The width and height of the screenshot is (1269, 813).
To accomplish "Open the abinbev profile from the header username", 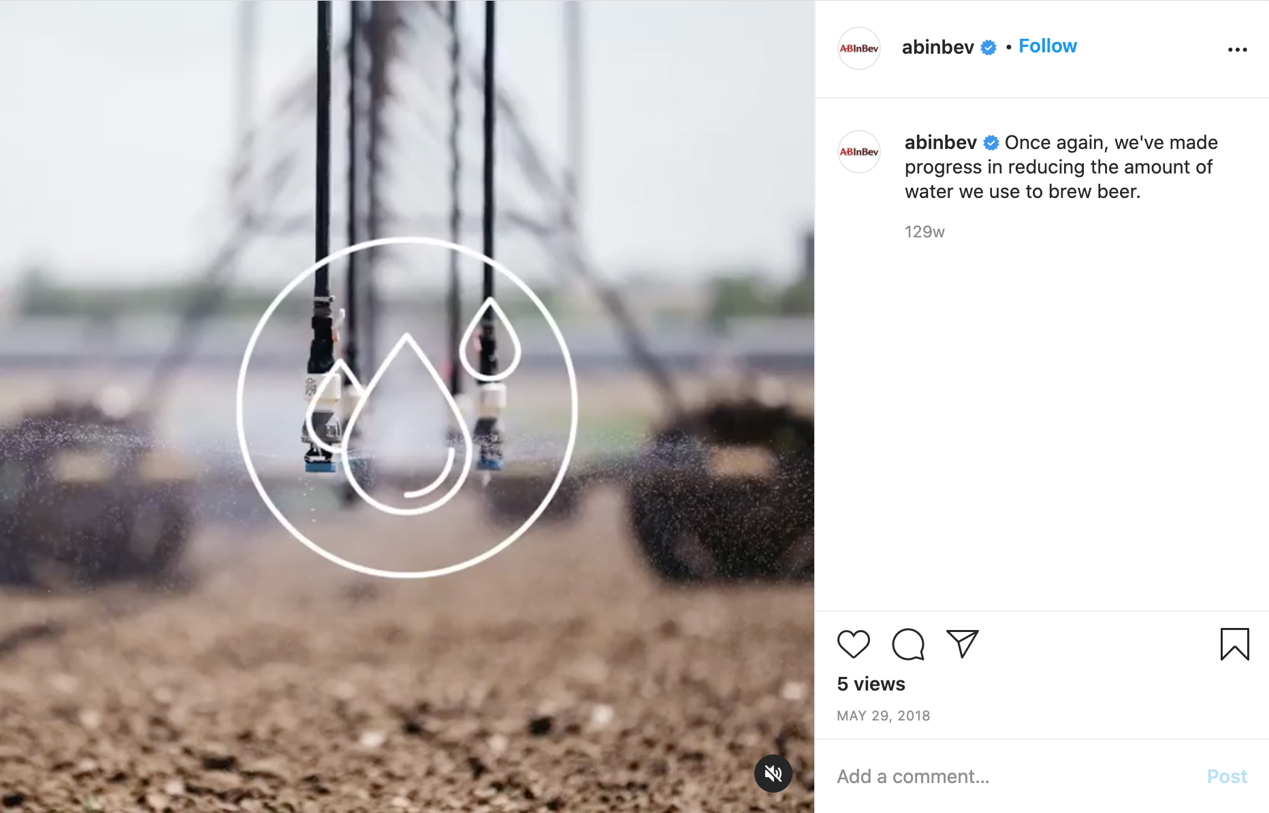I will point(937,47).
